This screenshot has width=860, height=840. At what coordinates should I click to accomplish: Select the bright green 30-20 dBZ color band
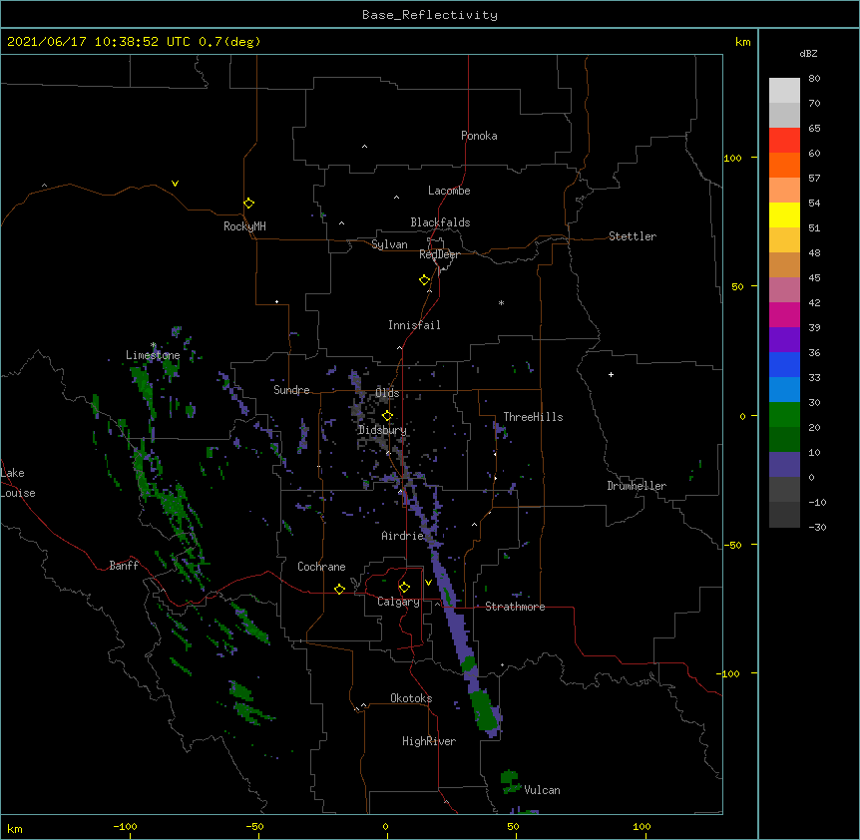pos(784,415)
